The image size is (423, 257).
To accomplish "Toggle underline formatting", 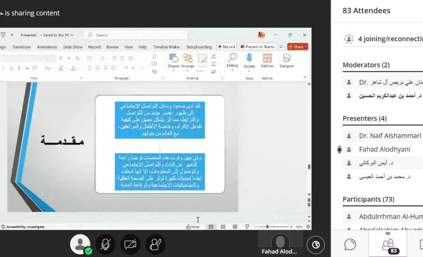I will point(11,68).
